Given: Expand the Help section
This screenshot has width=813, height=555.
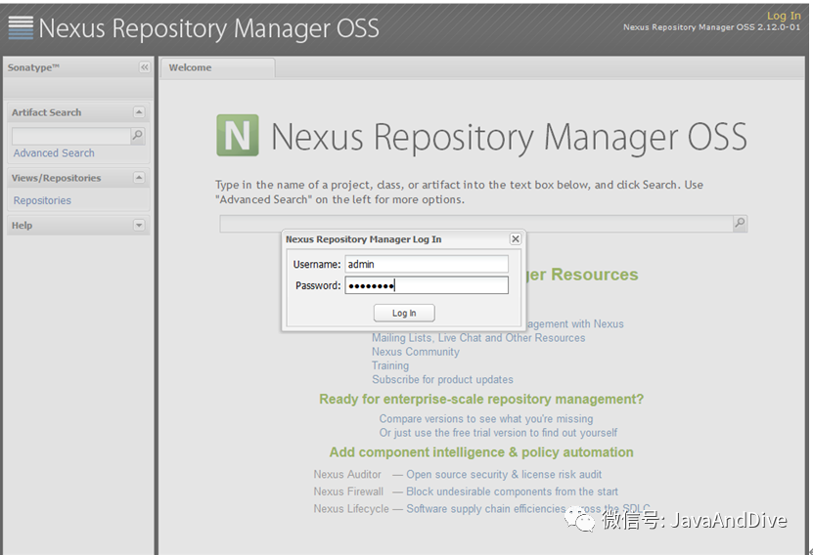Looking at the screenshot, I should coord(139,225).
